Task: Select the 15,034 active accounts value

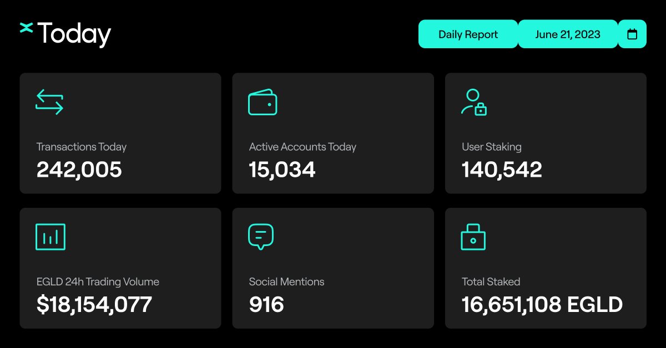Action: (x=282, y=170)
